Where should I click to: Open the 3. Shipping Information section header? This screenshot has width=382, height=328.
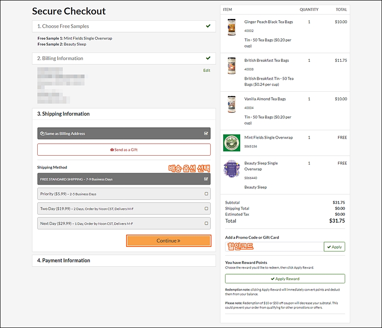click(x=124, y=114)
